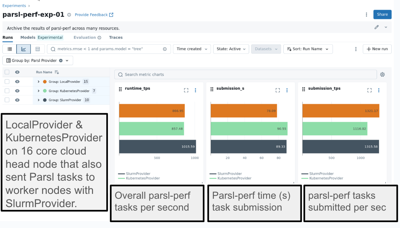The width and height of the screenshot is (400, 228).
Task: Toggle visibility of SlurmProvider group
Action: tap(17, 100)
